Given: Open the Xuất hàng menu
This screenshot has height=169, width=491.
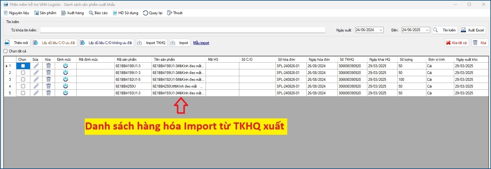Looking at the screenshot, I should pos(73,13).
